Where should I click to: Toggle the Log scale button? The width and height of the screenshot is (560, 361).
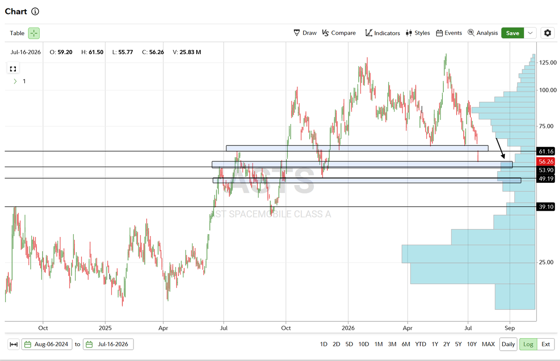tap(528, 344)
